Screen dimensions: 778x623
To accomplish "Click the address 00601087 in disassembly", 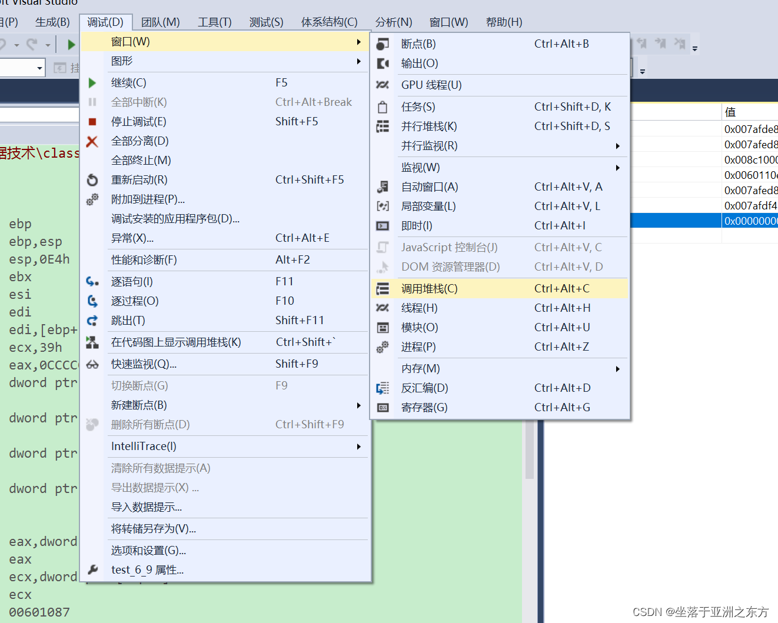I will pyautogui.click(x=39, y=612).
